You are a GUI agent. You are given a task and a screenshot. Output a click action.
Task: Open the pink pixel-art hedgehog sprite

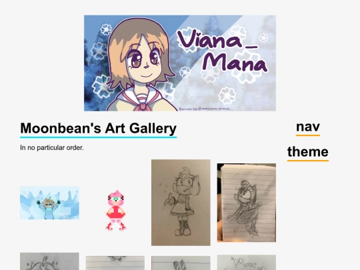[115, 210]
